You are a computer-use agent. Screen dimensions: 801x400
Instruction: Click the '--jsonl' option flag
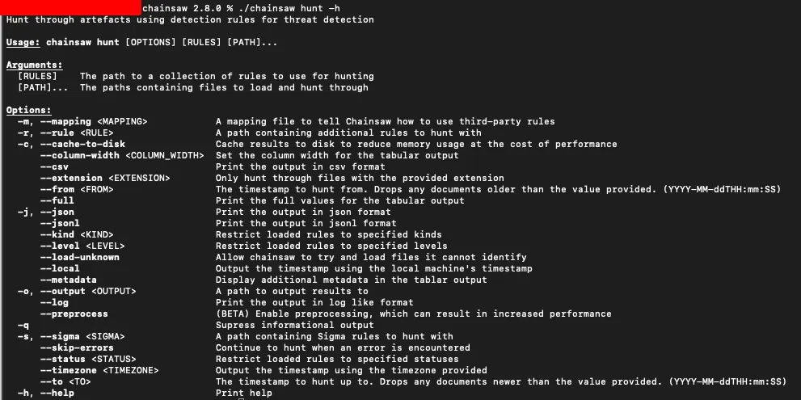pyautogui.click(x=60, y=223)
